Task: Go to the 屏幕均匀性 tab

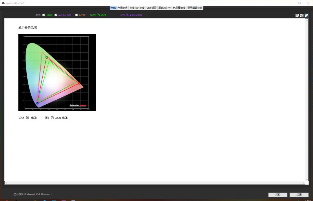Action: pyautogui.click(x=164, y=8)
